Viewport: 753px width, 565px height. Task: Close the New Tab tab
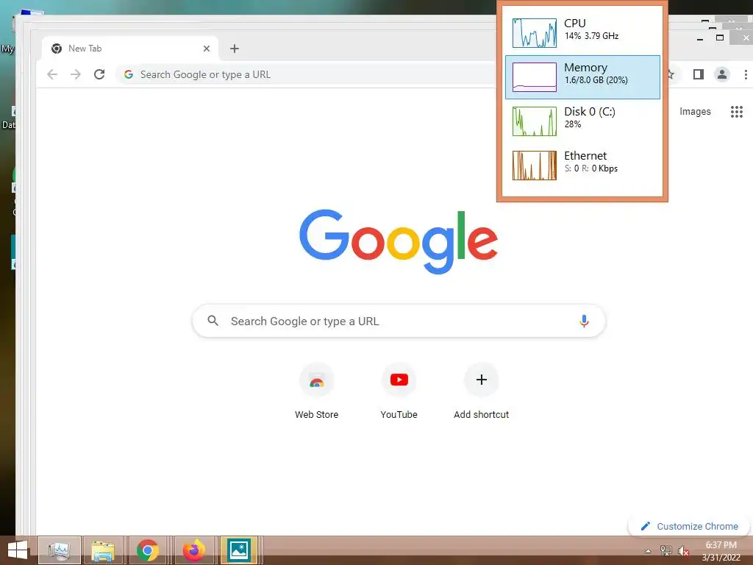[x=207, y=49]
